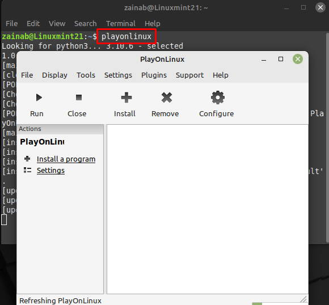Image resolution: width=329 pixels, height=305 pixels.
Task: Close the terminal window
Action: point(320,7)
